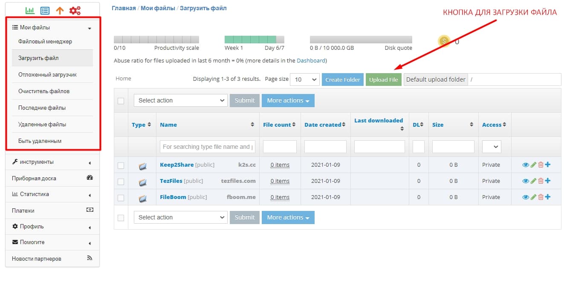Click the blue list view icon
This screenshot has width=564, height=290.
pos(45,11)
